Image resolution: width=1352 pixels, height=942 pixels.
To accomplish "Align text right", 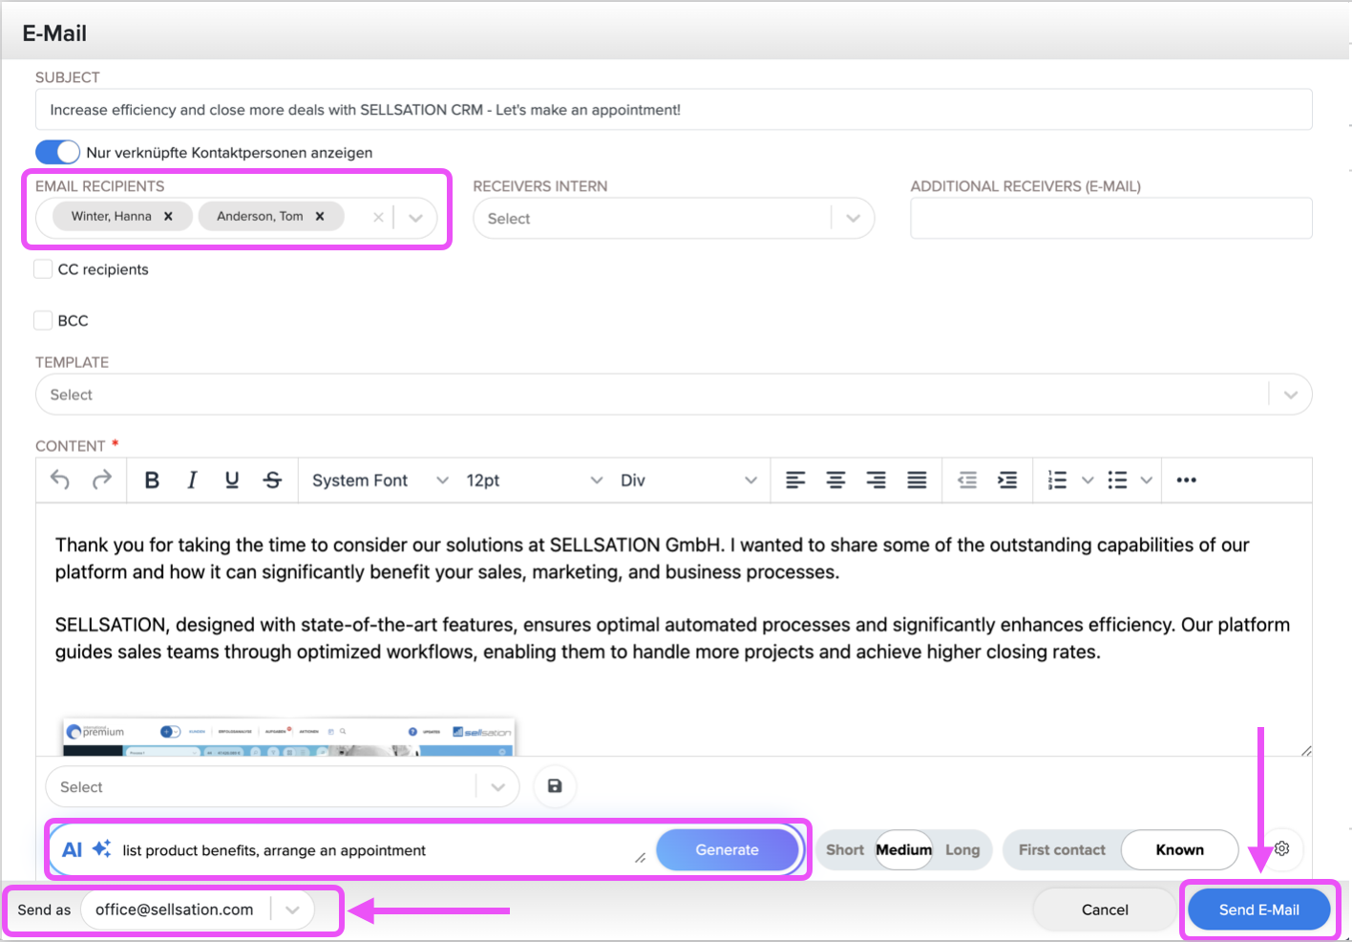I will [x=876, y=480].
